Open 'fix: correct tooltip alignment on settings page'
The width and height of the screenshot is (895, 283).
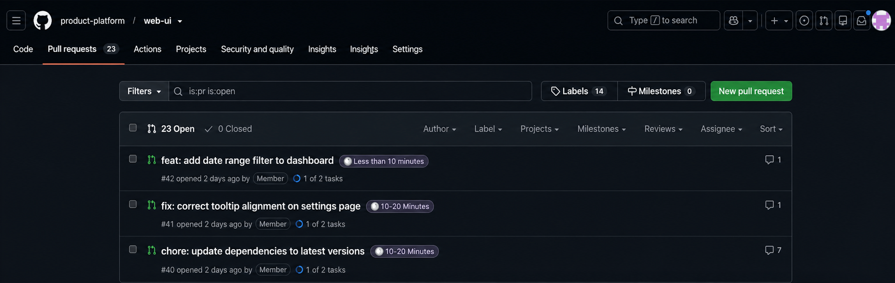click(261, 206)
